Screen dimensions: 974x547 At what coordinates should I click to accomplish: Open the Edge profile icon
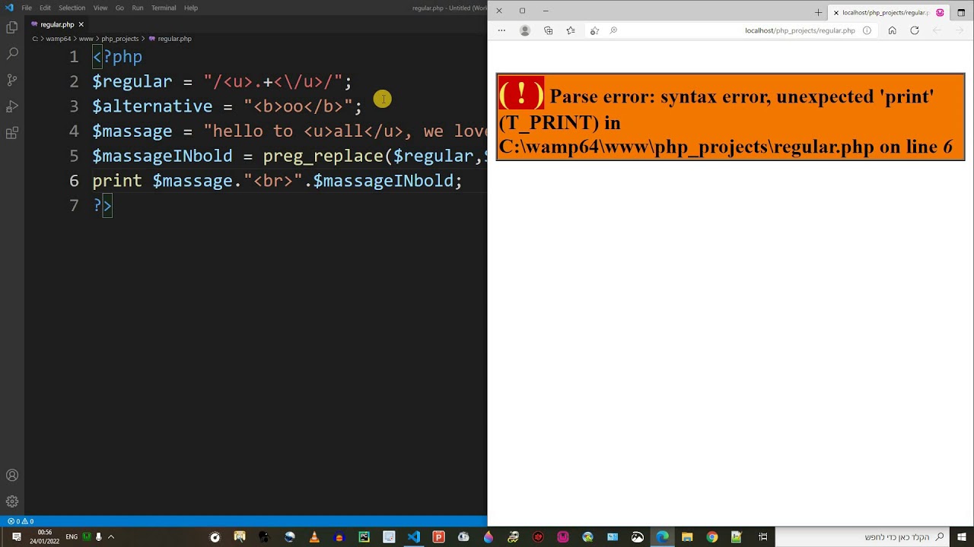pyautogui.click(x=524, y=30)
